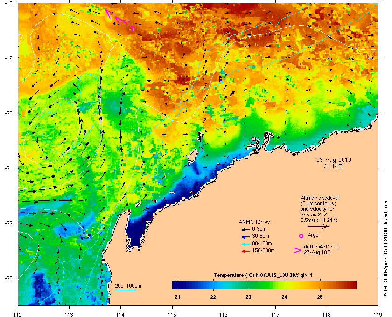Click the longitude axis label 115
Viewport: 392px width, 317px height.
[x=172, y=314]
